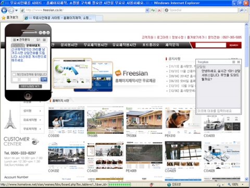Switch to the 상담하기 tab in phone widget
Viewport: 250px width, 188px height.
click(18, 45)
